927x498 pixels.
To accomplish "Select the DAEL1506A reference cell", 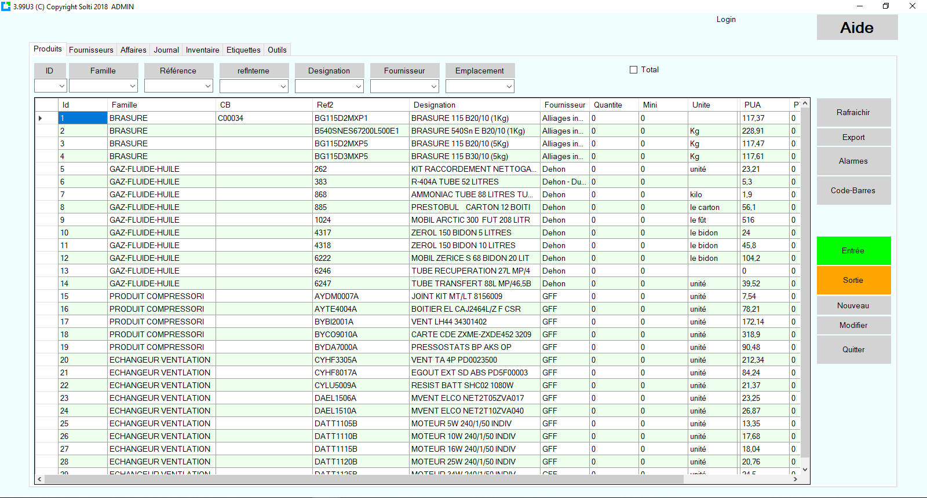I will (x=361, y=398).
